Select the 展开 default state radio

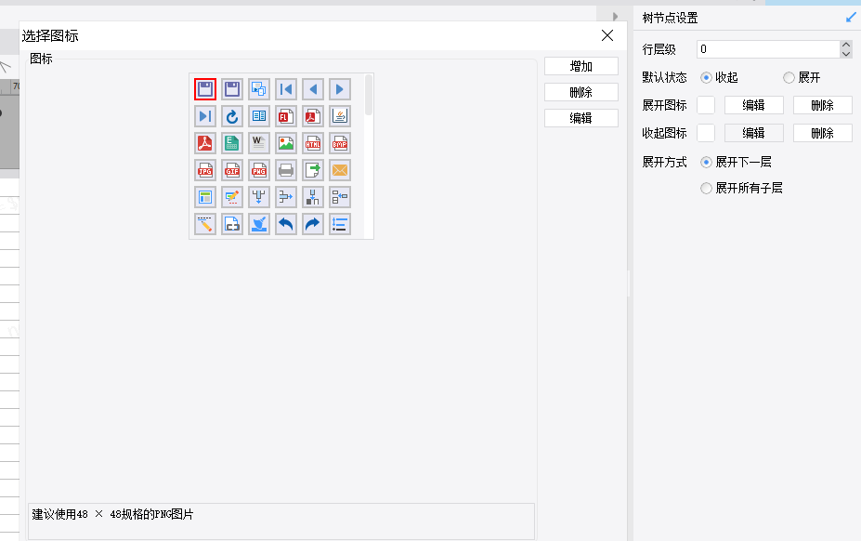click(789, 77)
